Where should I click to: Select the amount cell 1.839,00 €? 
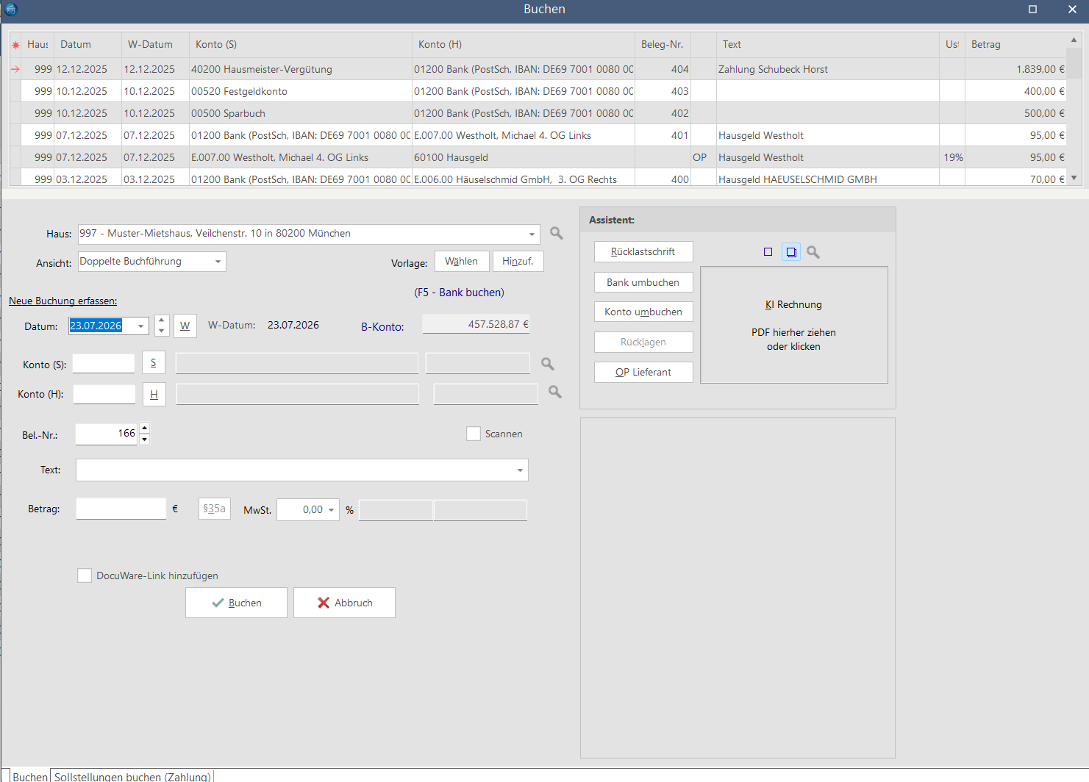tap(1015, 69)
